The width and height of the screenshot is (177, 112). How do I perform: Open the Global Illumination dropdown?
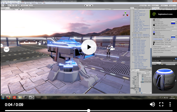pyautogui.click(x=174, y=52)
